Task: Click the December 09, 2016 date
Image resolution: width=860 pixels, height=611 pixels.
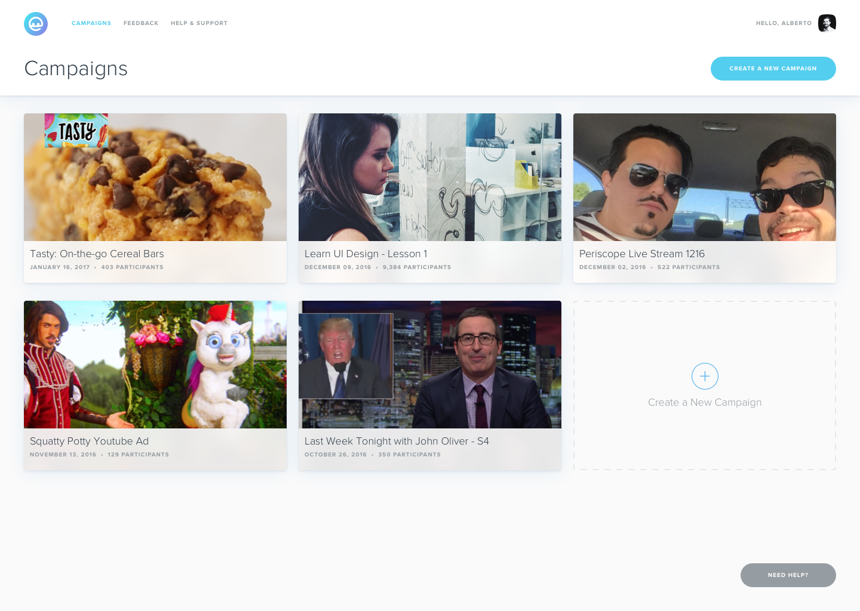Action: [x=338, y=267]
